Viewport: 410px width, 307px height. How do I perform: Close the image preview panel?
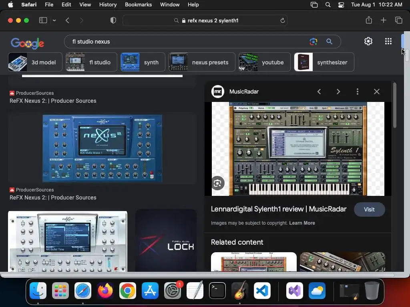[x=376, y=92]
